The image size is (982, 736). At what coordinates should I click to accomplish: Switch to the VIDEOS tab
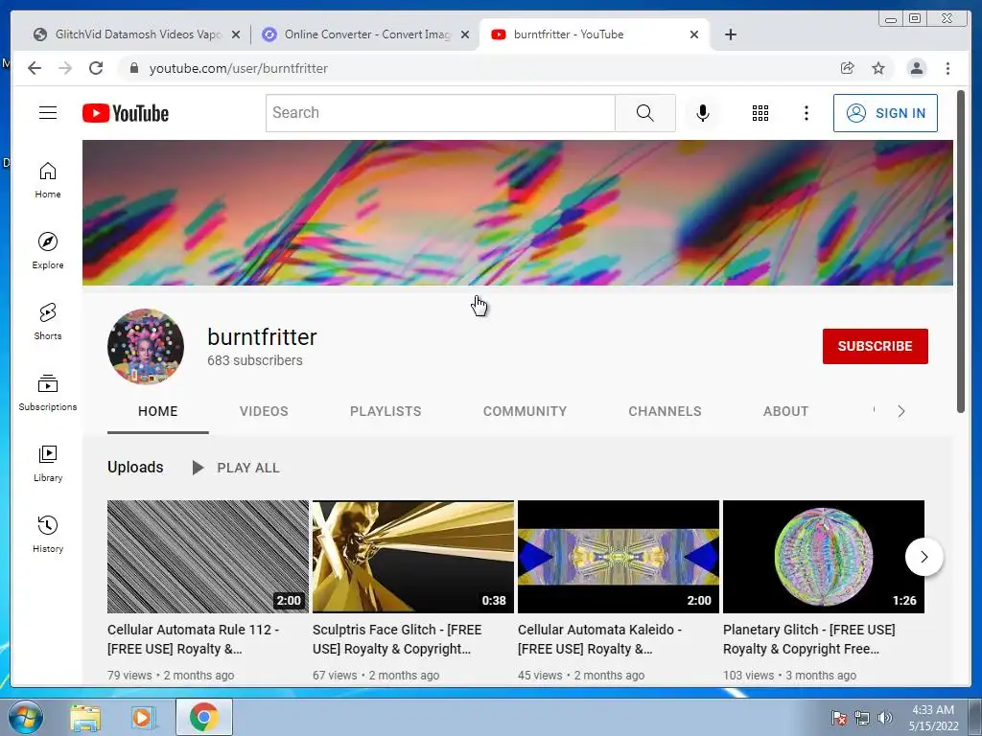[x=264, y=411]
